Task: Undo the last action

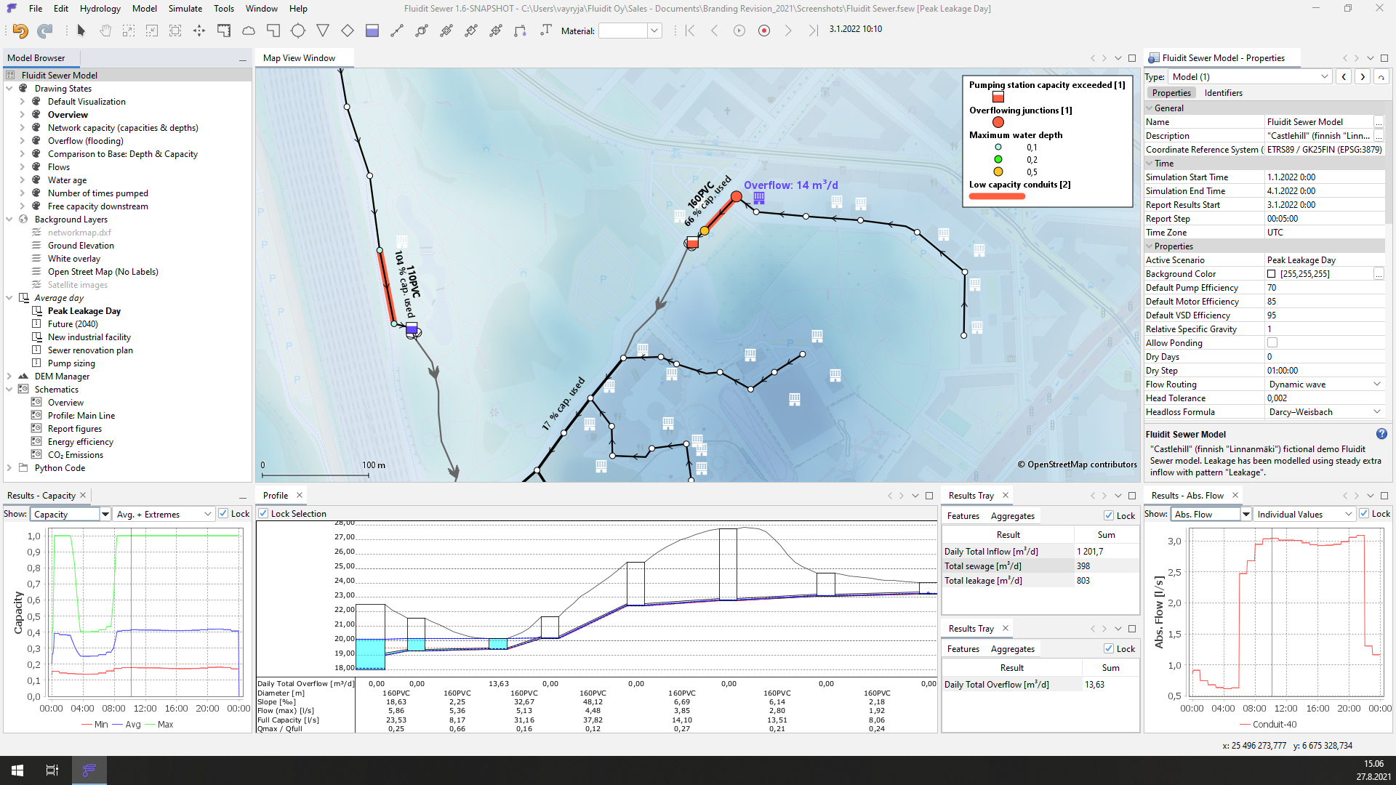Action: (x=20, y=31)
